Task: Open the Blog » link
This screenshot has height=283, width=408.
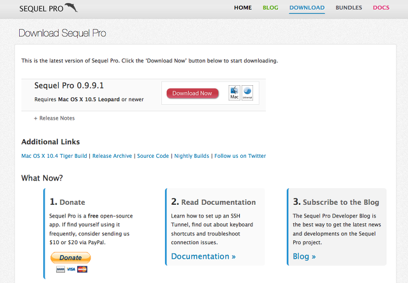Action: pos(304,256)
